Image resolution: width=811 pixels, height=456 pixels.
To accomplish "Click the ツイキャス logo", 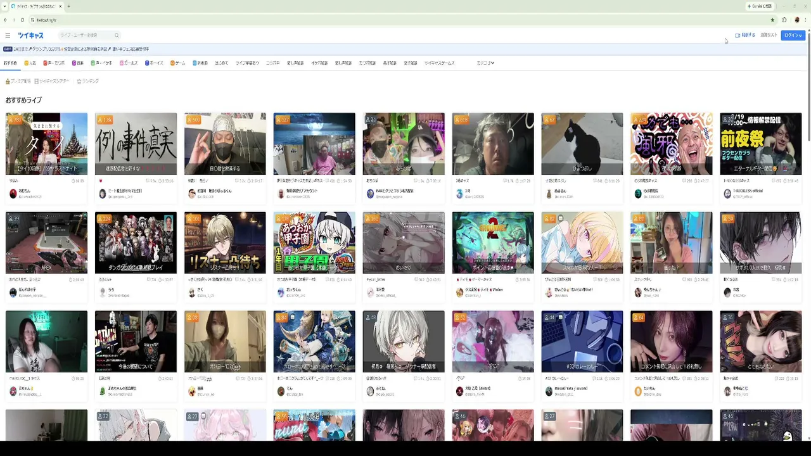I will pyautogui.click(x=31, y=35).
